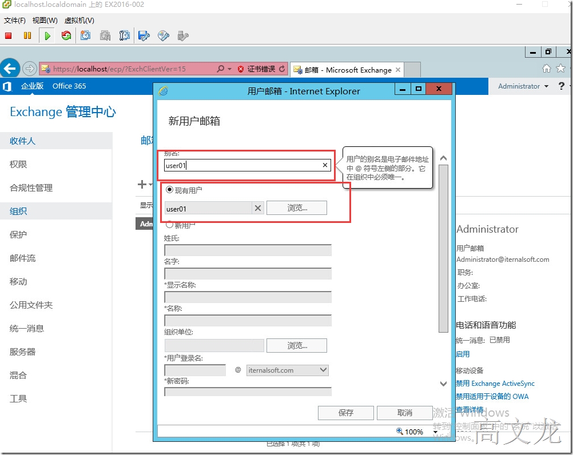This screenshot has width=573, height=455.
Task: Refresh the Exchange page
Action: coord(282,69)
